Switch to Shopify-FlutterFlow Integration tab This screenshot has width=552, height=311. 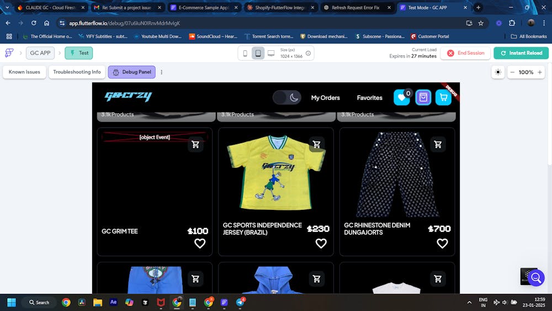[x=280, y=7]
